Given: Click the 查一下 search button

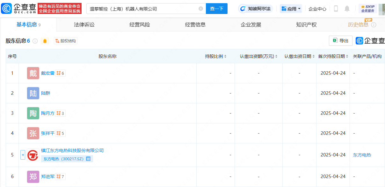Looking at the screenshot, I should tap(217, 9).
